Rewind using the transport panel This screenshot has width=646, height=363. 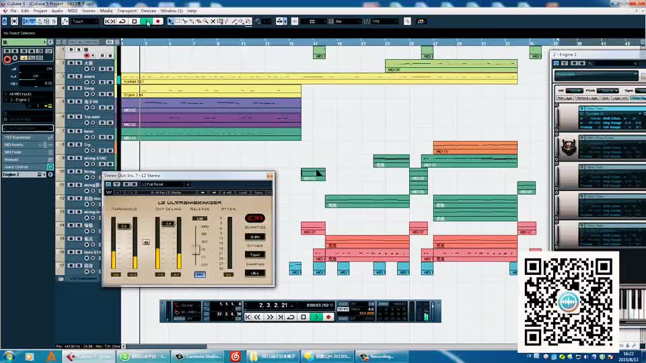point(258,317)
